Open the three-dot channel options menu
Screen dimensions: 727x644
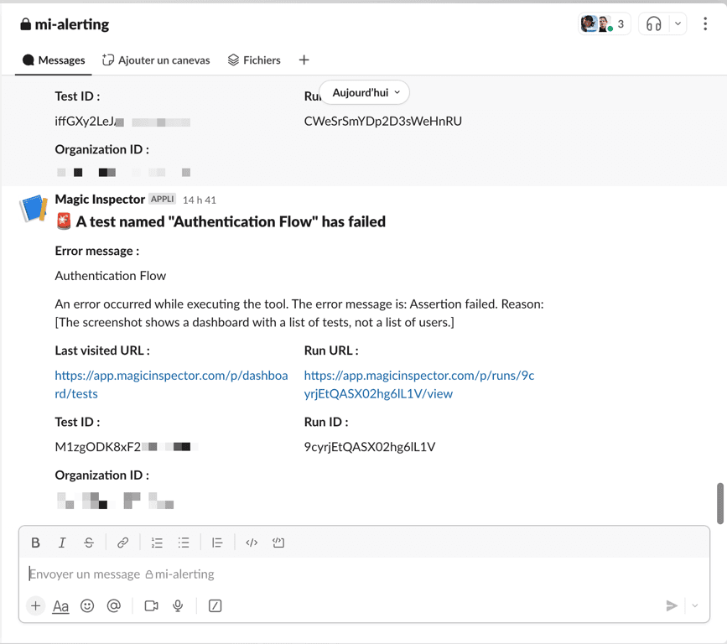tap(704, 23)
